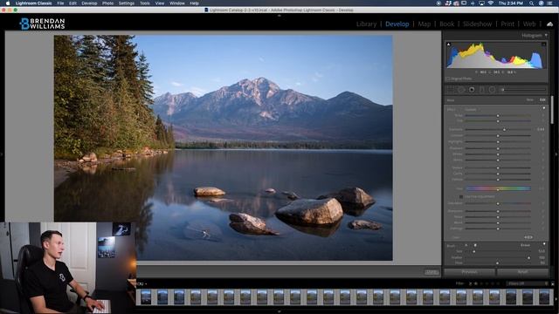Viewport: 559px width, 314px height.
Task: Open the Color swatch picker
Action: pyautogui.click(x=528, y=237)
